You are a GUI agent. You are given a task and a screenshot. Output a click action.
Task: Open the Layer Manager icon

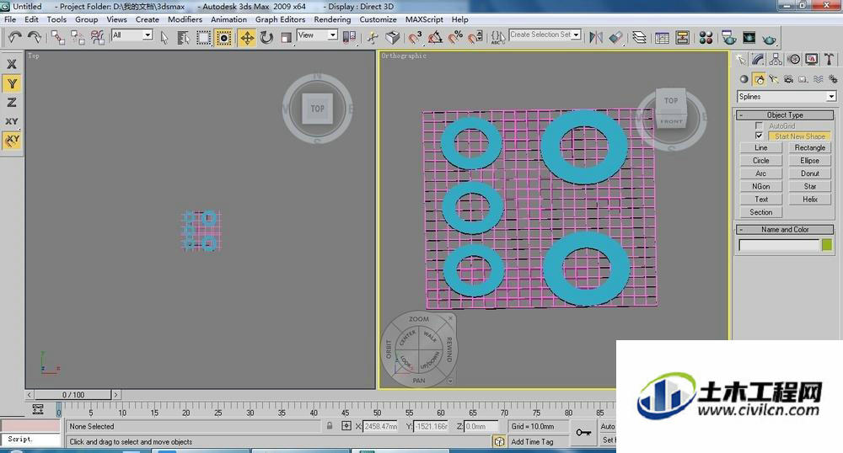click(x=639, y=37)
